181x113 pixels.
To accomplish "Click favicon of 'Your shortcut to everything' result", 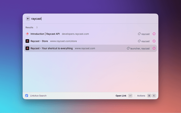I will (x=27, y=48).
